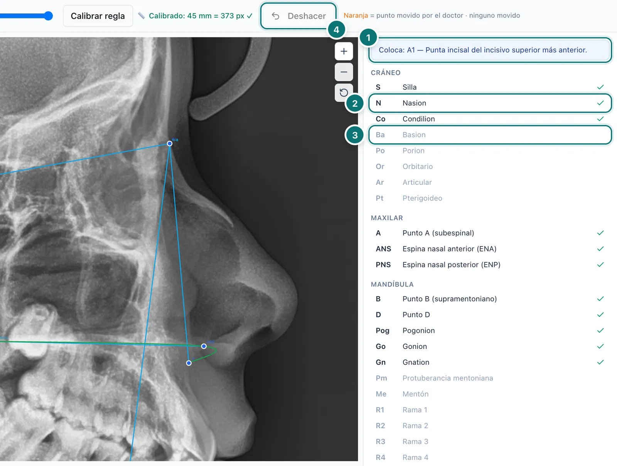
Task: Select the Nasion landmark on the radiograph
Action: coord(170,143)
